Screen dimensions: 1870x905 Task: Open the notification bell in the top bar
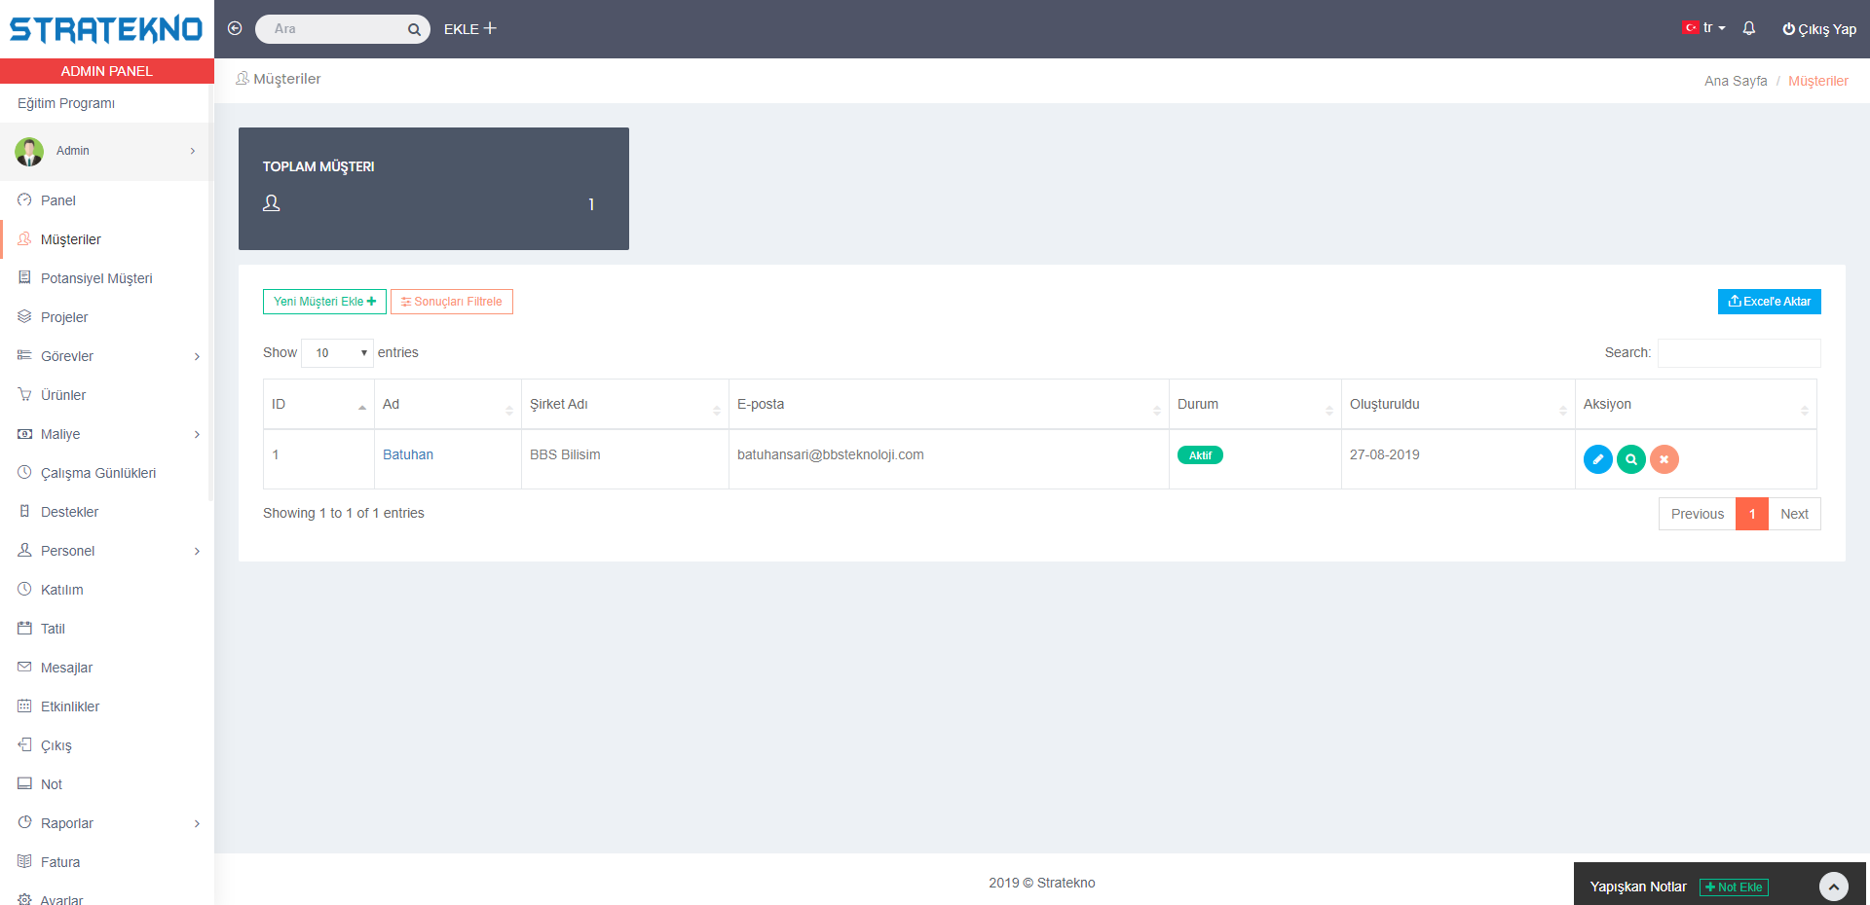click(1748, 28)
